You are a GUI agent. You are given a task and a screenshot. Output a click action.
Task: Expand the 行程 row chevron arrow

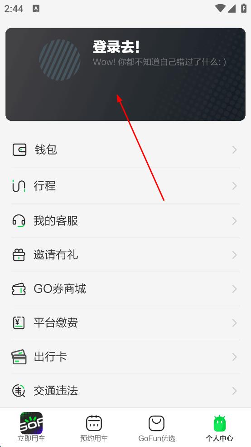[235, 186]
